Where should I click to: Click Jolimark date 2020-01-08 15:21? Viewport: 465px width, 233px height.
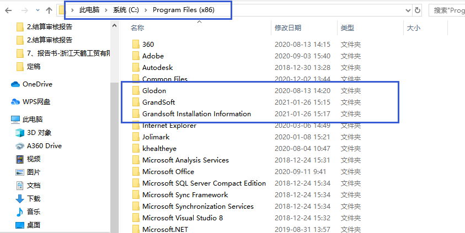coord(302,137)
